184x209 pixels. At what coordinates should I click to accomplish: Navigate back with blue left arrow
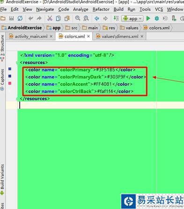coord(97,18)
